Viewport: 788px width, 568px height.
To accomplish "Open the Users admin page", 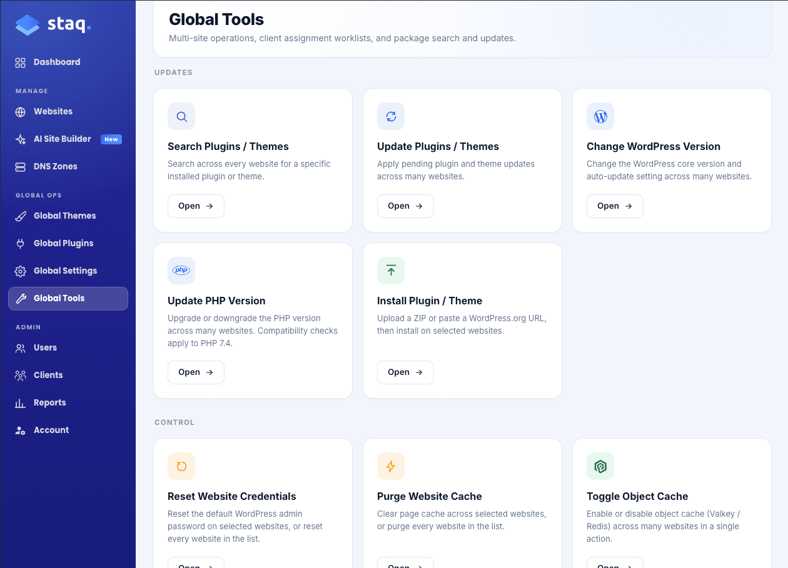I will [x=68, y=347].
